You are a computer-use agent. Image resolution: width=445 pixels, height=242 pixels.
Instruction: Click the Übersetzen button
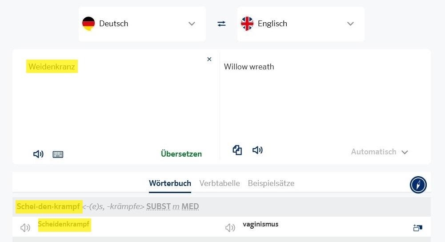(x=181, y=153)
